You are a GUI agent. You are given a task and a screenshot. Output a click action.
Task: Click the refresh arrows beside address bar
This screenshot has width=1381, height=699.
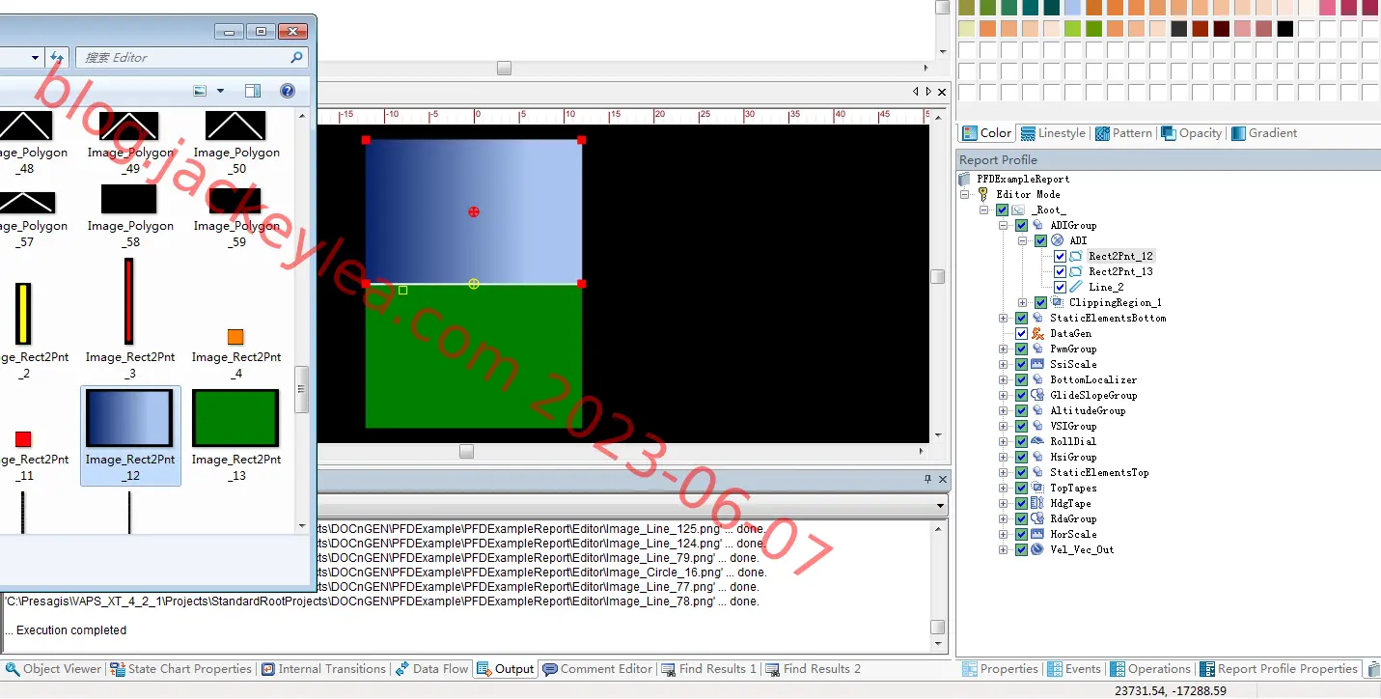pos(57,58)
